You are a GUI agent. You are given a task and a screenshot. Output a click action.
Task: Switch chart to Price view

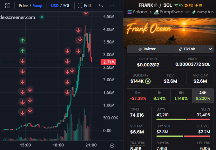23,6
